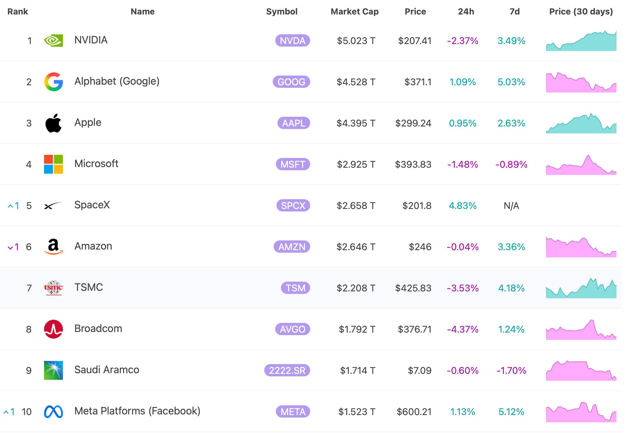Viewport: 631px width, 433px height.
Task: Click the Symbol column header
Action: 282,12
